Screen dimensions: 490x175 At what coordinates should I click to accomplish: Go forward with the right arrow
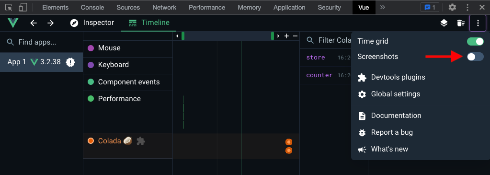tap(50, 23)
